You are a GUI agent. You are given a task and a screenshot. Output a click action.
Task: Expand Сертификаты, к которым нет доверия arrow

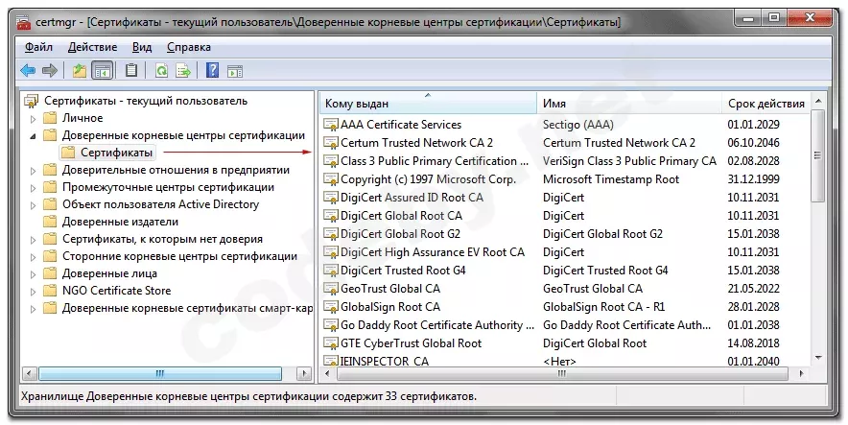click(x=33, y=240)
